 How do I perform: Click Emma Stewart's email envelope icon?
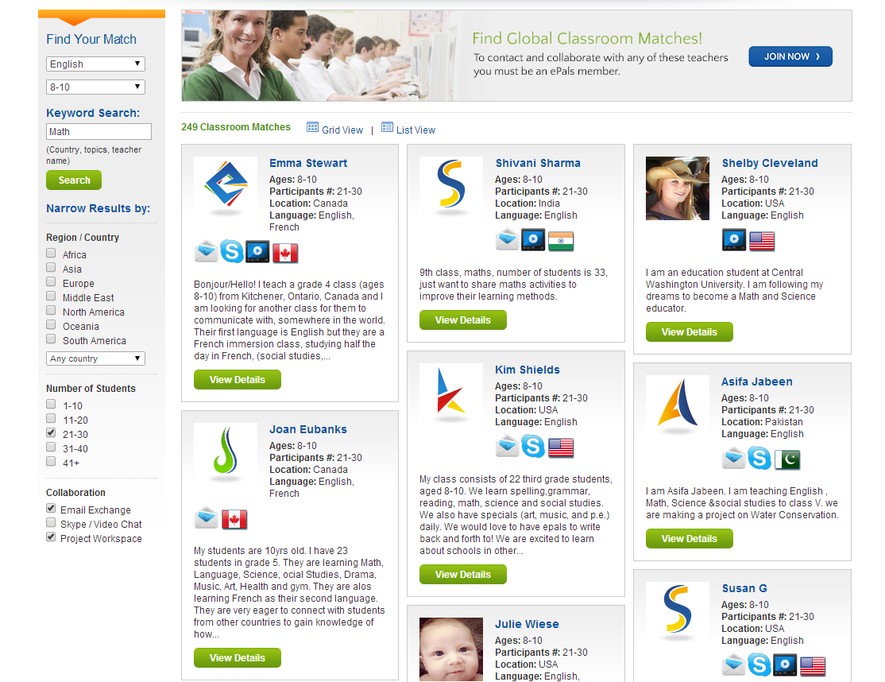click(206, 251)
